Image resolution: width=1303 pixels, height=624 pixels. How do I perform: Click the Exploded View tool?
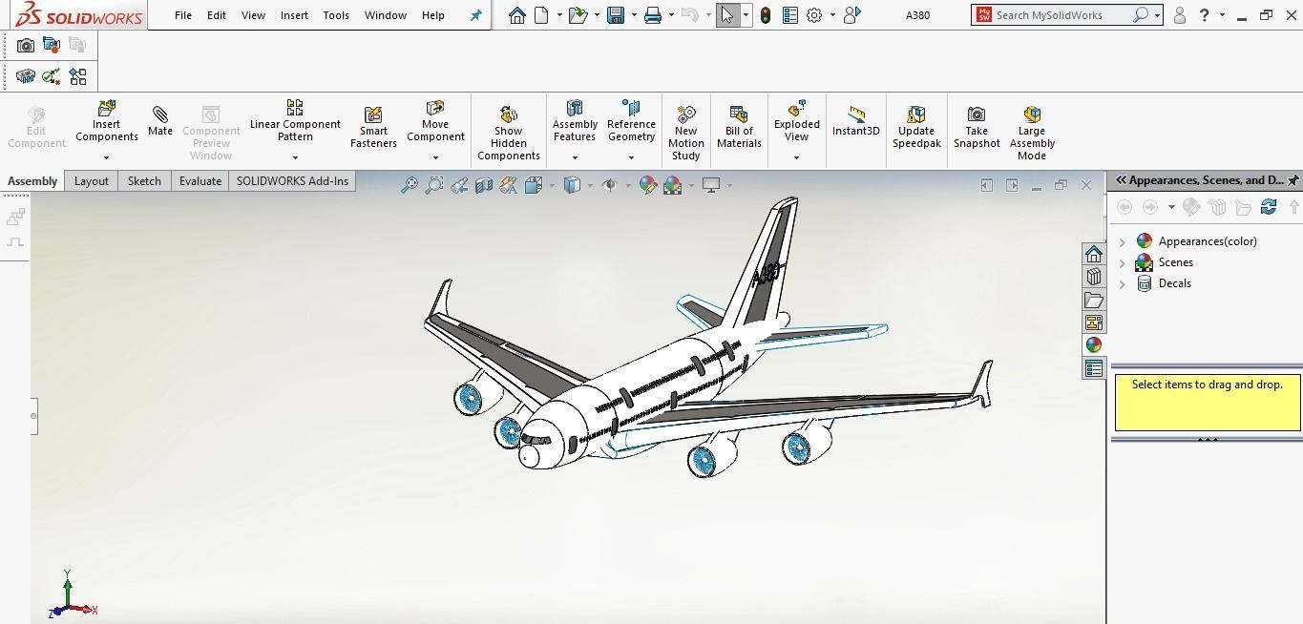797,121
